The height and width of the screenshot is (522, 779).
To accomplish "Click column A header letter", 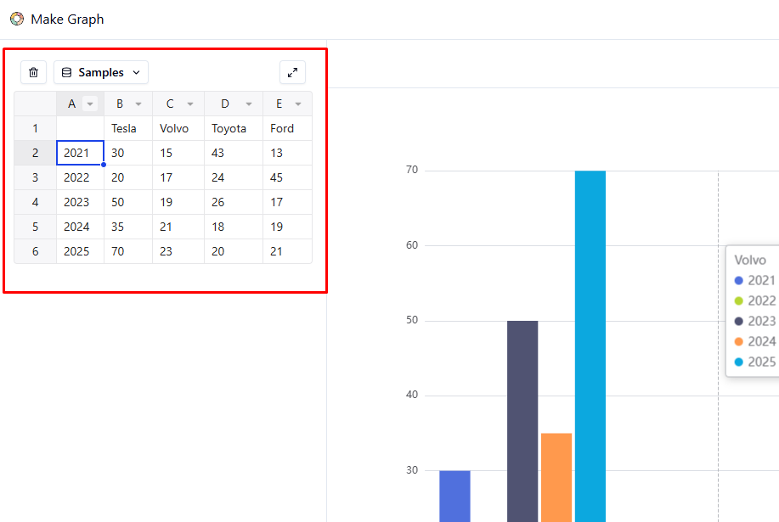I will pos(71,104).
